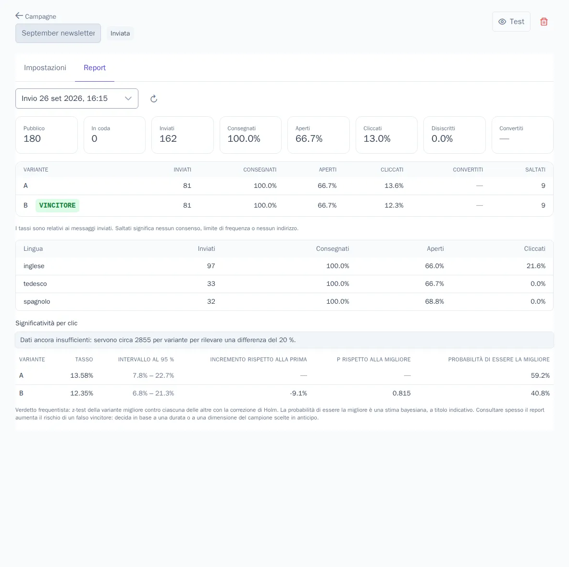Click the Inviata status badge
Image resolution: width=569 pixels, height=567 pixels.
tap(120, 33)
